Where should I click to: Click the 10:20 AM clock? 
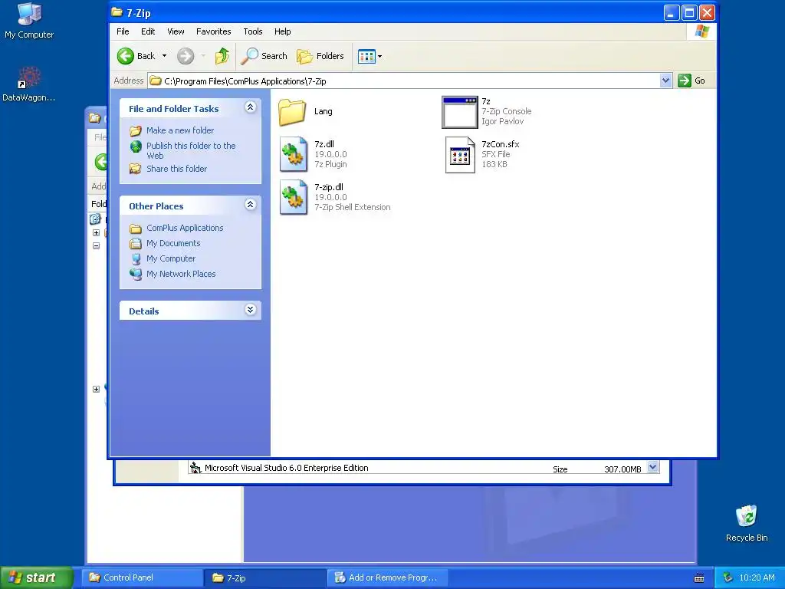point(757,577)
